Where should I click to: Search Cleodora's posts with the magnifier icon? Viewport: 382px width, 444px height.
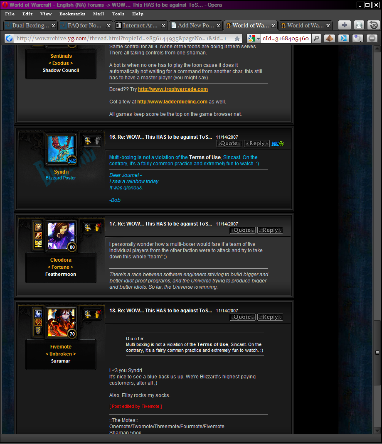(88, 227)
